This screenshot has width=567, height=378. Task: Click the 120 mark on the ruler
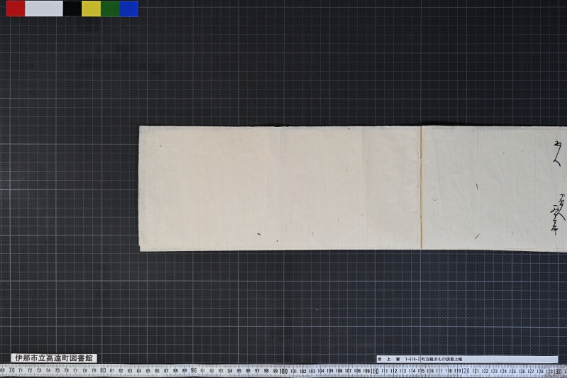[x=466, y=371]
